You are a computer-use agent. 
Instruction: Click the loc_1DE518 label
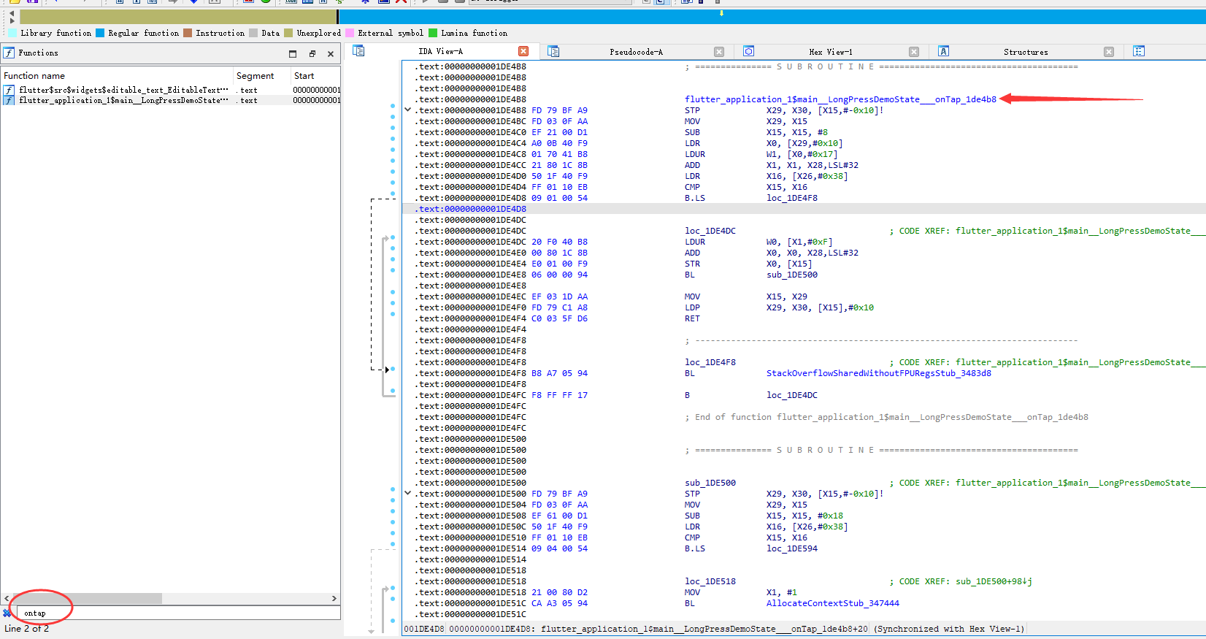tap(710, 581)
